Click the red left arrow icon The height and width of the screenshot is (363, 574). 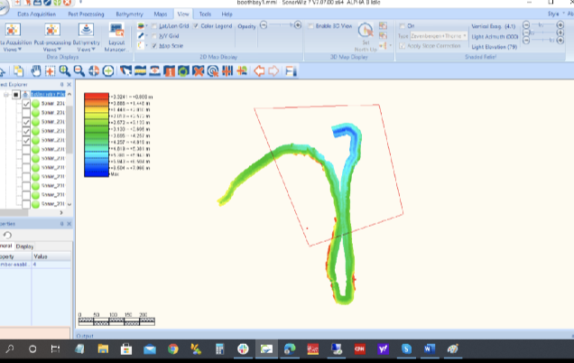(x=259, y=70)
